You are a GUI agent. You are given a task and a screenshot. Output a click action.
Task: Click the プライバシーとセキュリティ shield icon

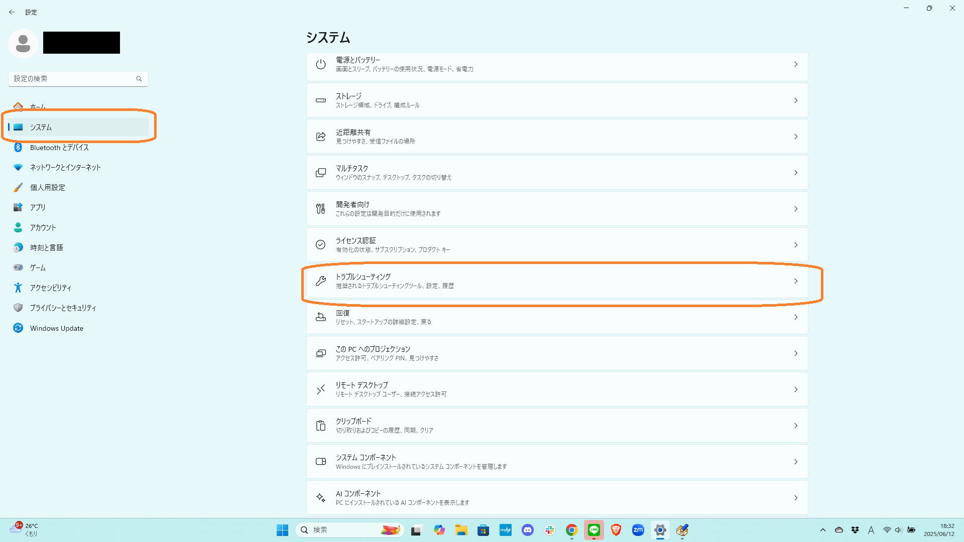pos(18,308)
